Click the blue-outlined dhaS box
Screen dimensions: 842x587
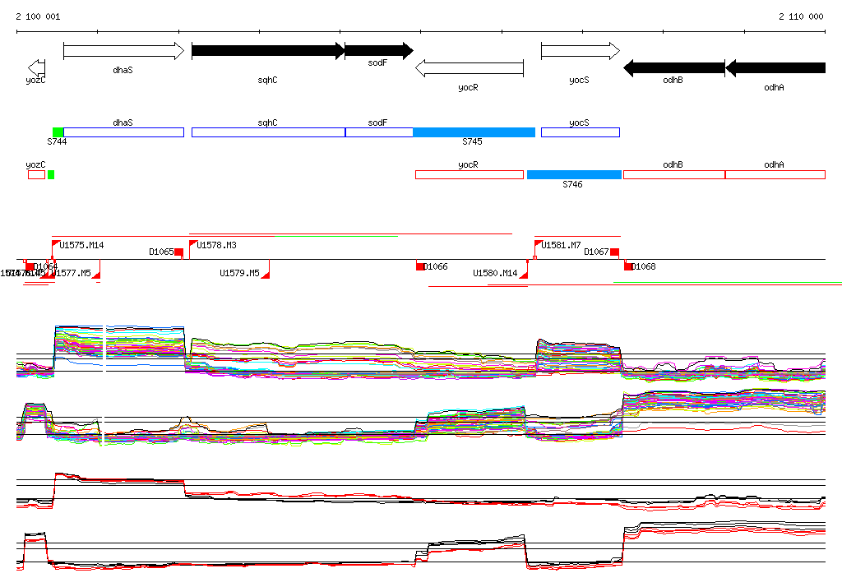[123, 132]
